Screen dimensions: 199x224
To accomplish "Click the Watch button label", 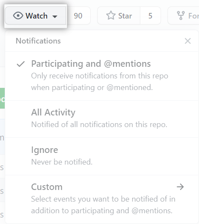I will coord(36,16).
